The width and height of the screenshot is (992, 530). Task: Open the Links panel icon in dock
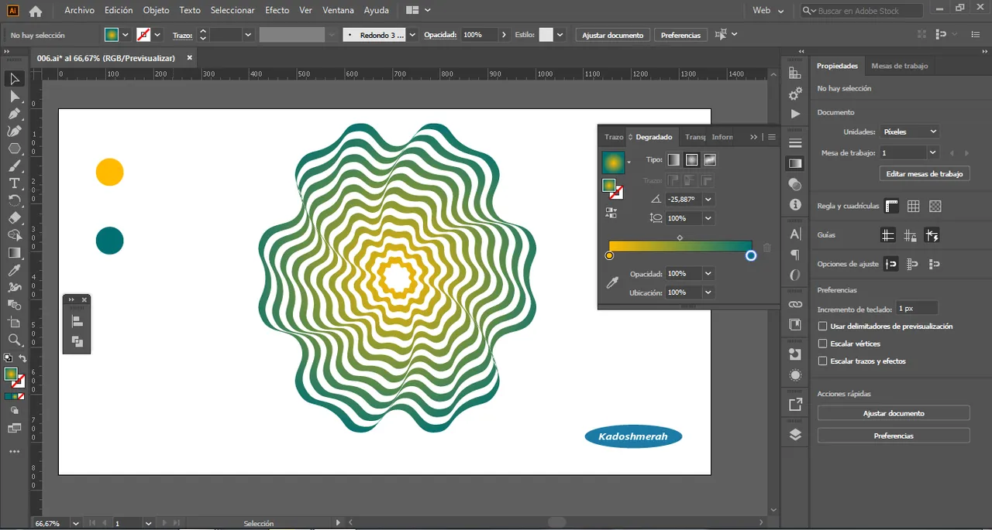tap(795, 304)
